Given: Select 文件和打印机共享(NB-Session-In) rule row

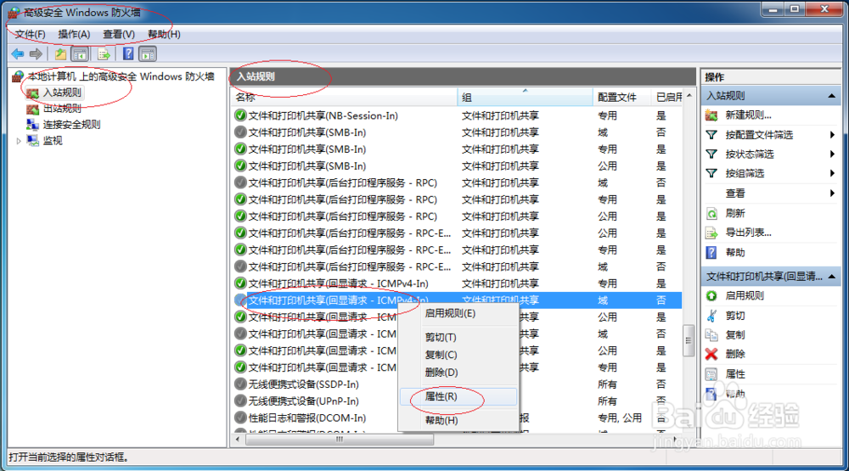Looking at the screenshot, I should coord(458,115).
